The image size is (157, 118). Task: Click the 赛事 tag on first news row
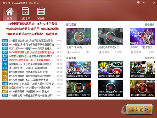(x=5, y=41)
